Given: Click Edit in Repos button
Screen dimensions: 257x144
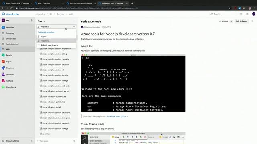Looking at the screenshot, I should point(241,21).
